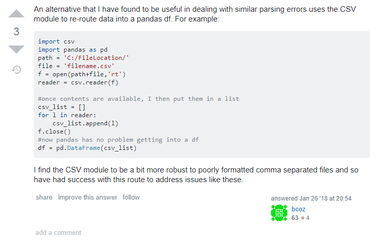
Task: Open the share link
Action: point(44,198)
